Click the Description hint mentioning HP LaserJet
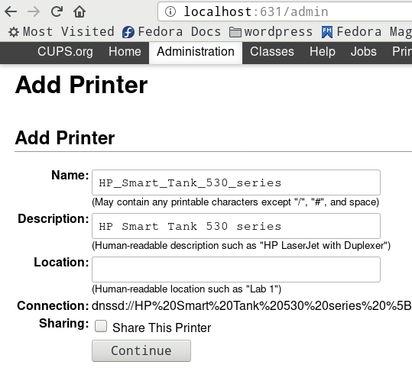The height and width of the screenshot is (368, 412). pyautogui.click(x=242, y=246)
